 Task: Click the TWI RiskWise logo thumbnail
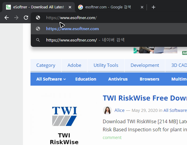point(65,119)
